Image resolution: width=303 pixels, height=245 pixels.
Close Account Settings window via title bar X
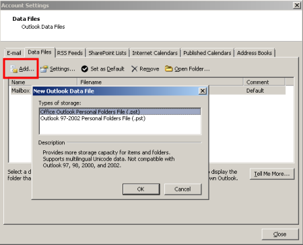(x=297, y=5)
